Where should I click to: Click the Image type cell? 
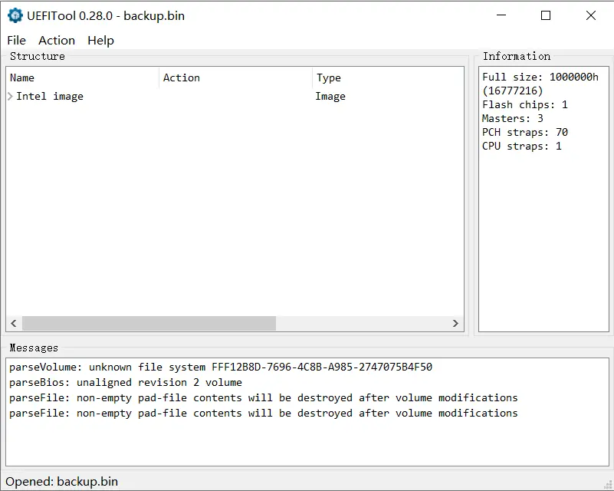tap(330, 97)
